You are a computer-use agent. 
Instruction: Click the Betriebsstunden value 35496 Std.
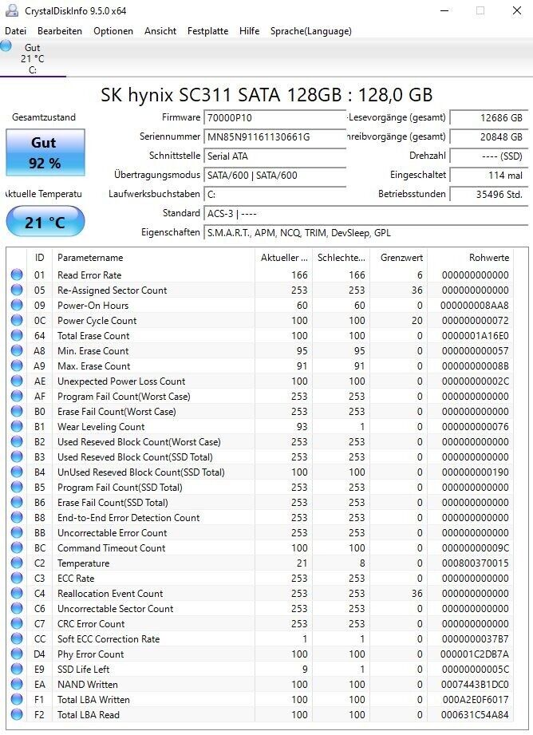[489, 194]
